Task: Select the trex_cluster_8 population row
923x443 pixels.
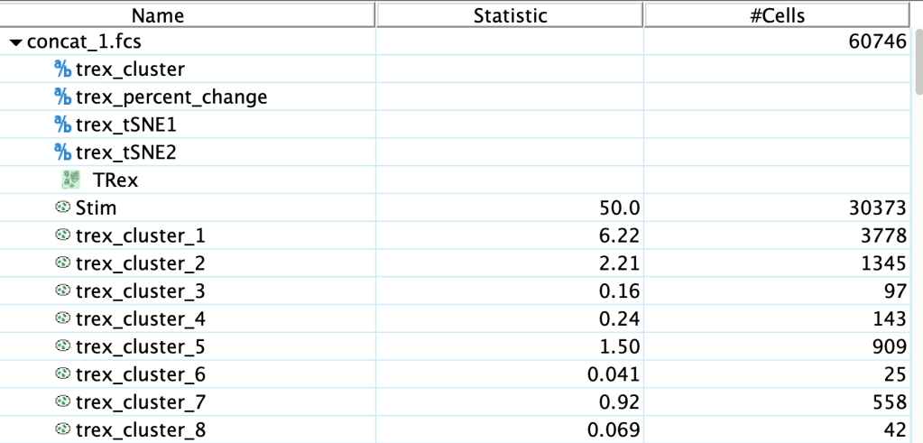Action: tap(140, 430)
